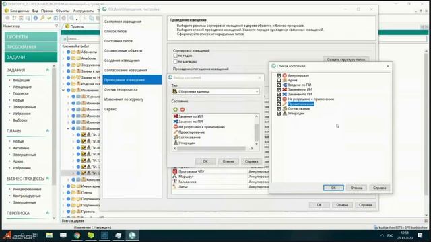Viewport: 431px width, 242px height.
Task: Uncheck the Аннулирован checkbox
Action: (x=279, y=75)
